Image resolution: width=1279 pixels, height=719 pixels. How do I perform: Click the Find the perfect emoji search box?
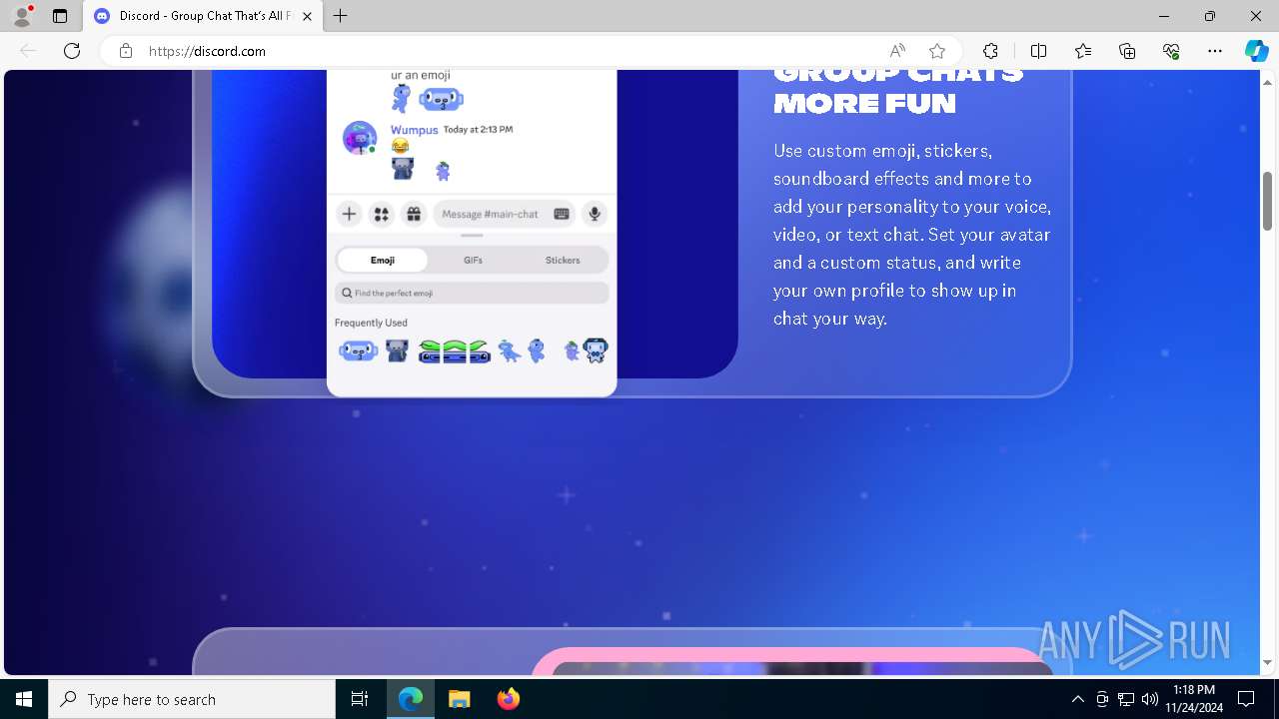pyautogui.click(x=472, y=293)
